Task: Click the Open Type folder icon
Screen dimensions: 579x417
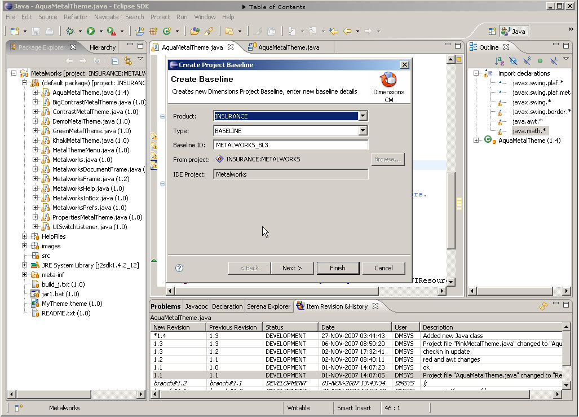Action: coord(195,32)
